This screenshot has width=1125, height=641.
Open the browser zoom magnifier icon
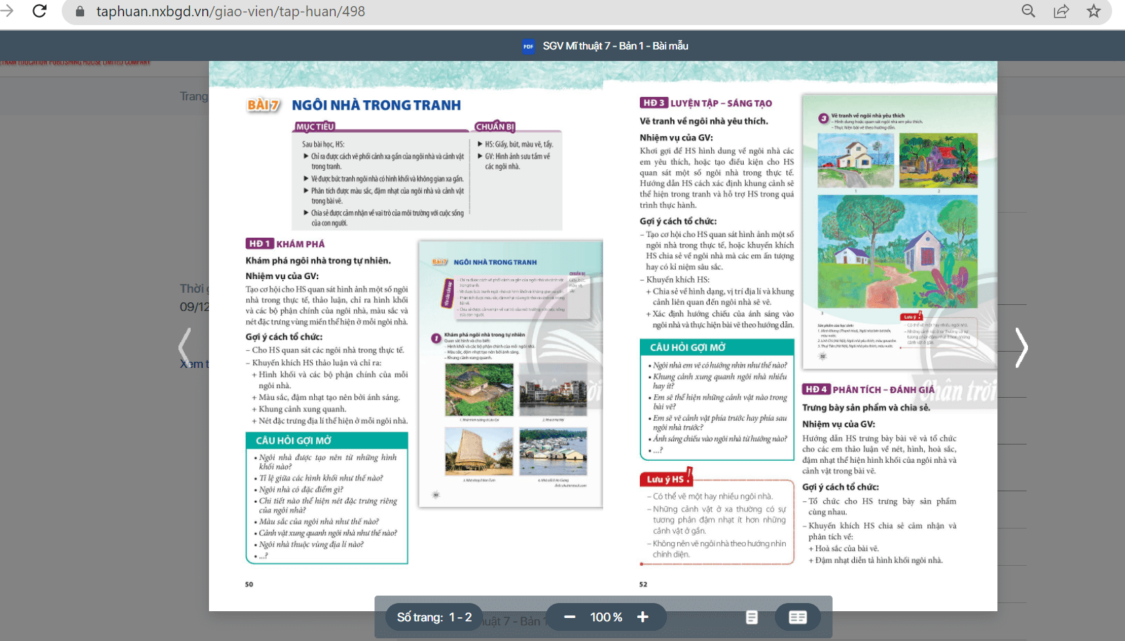1029,11
